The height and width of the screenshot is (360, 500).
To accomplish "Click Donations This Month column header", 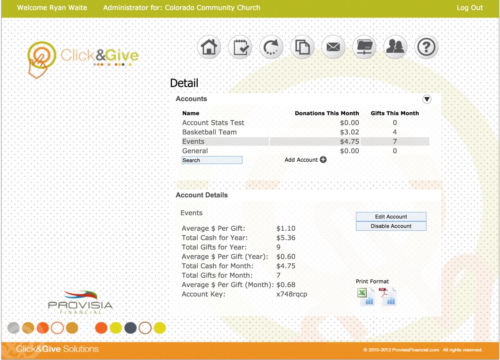I will tap(327, 113).
